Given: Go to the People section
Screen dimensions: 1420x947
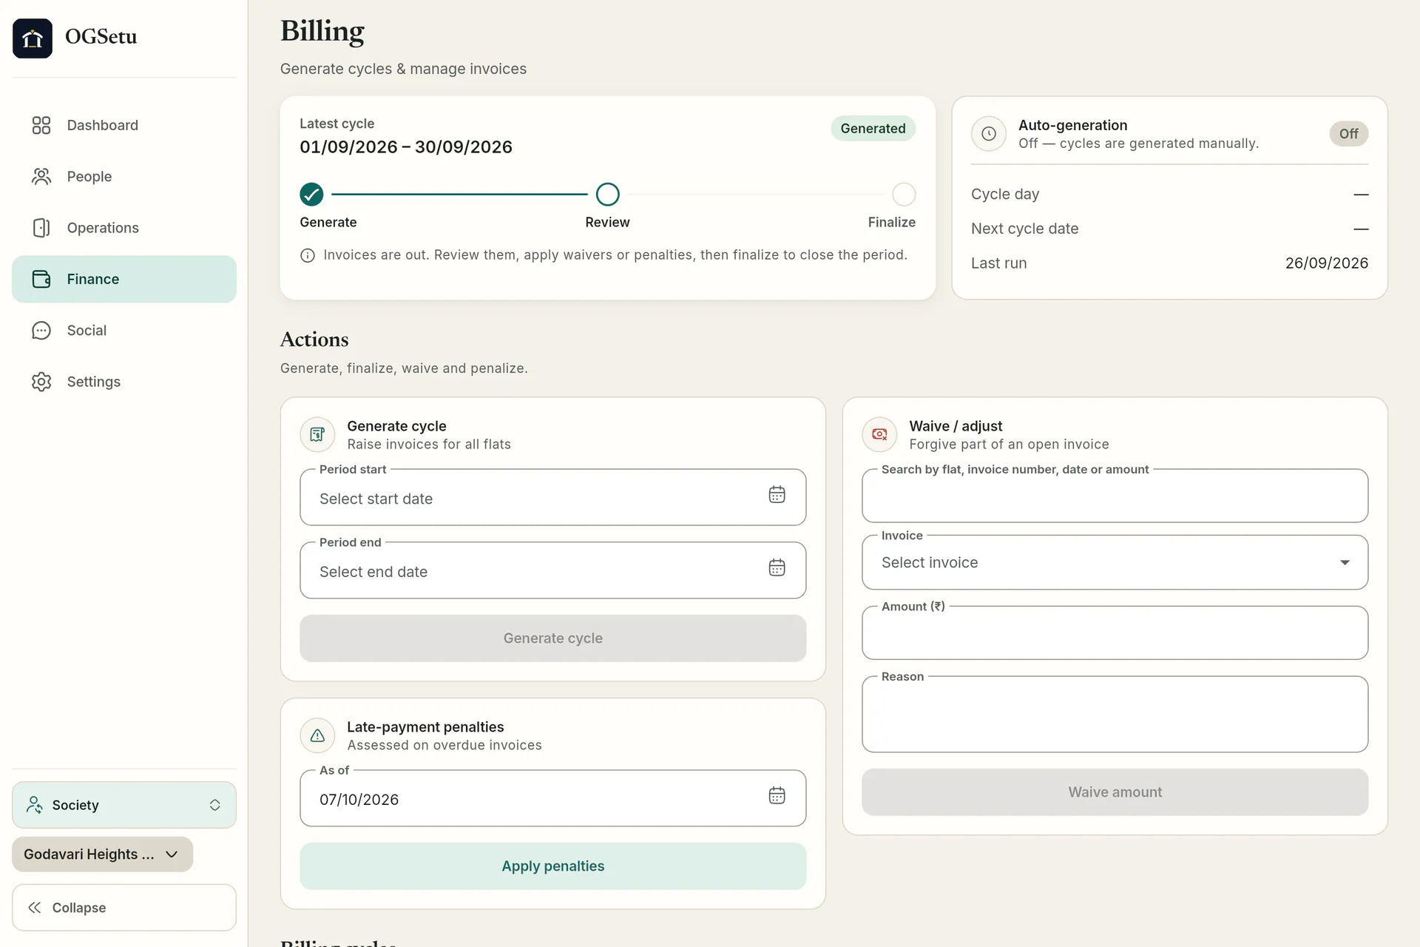Looking at the screenshot, I should (x=124, y=176).
